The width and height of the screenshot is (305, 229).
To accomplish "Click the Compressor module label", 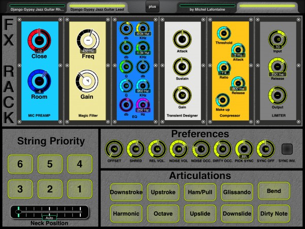I will pos(230,116).
